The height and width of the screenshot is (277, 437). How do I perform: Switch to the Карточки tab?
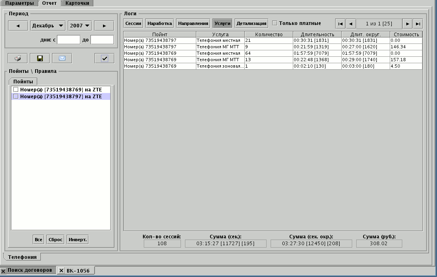pyautogui.click(x=77, y=3)
